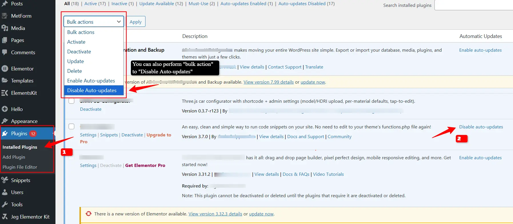Choose Deactivate in bulk actions list
513x224 pixels.
[94, 52]
